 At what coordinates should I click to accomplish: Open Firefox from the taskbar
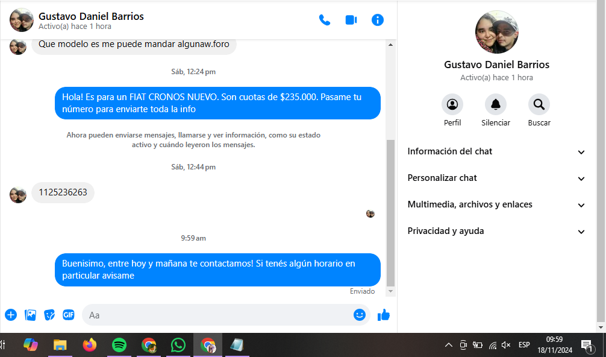tap(90, 344)
